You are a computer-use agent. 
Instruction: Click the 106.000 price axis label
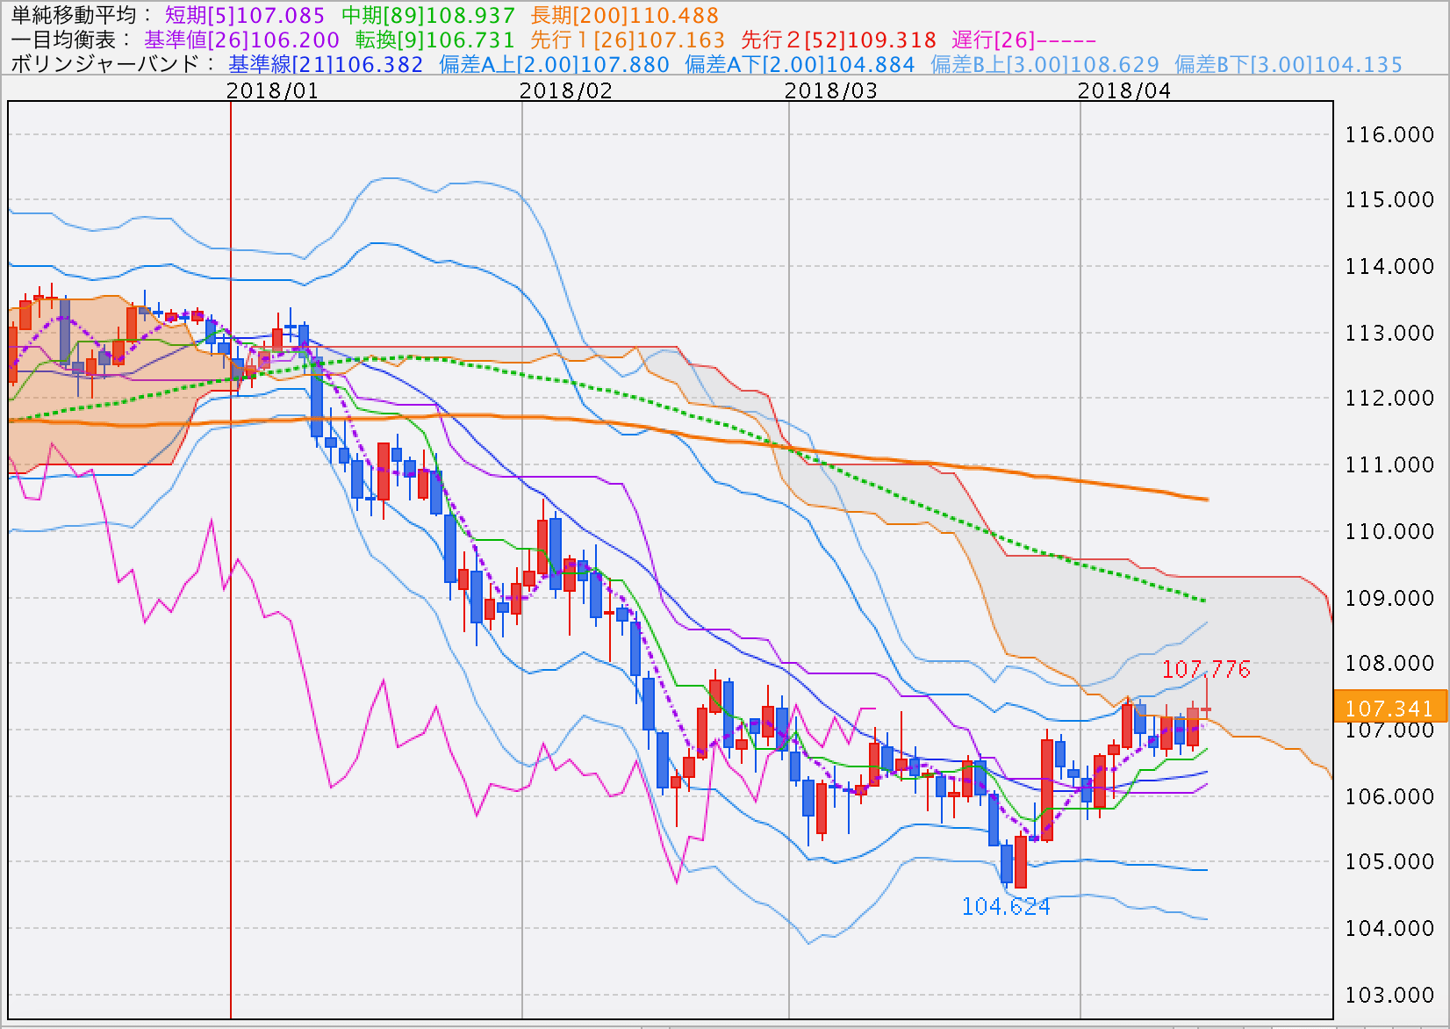tap(1389, 796)
